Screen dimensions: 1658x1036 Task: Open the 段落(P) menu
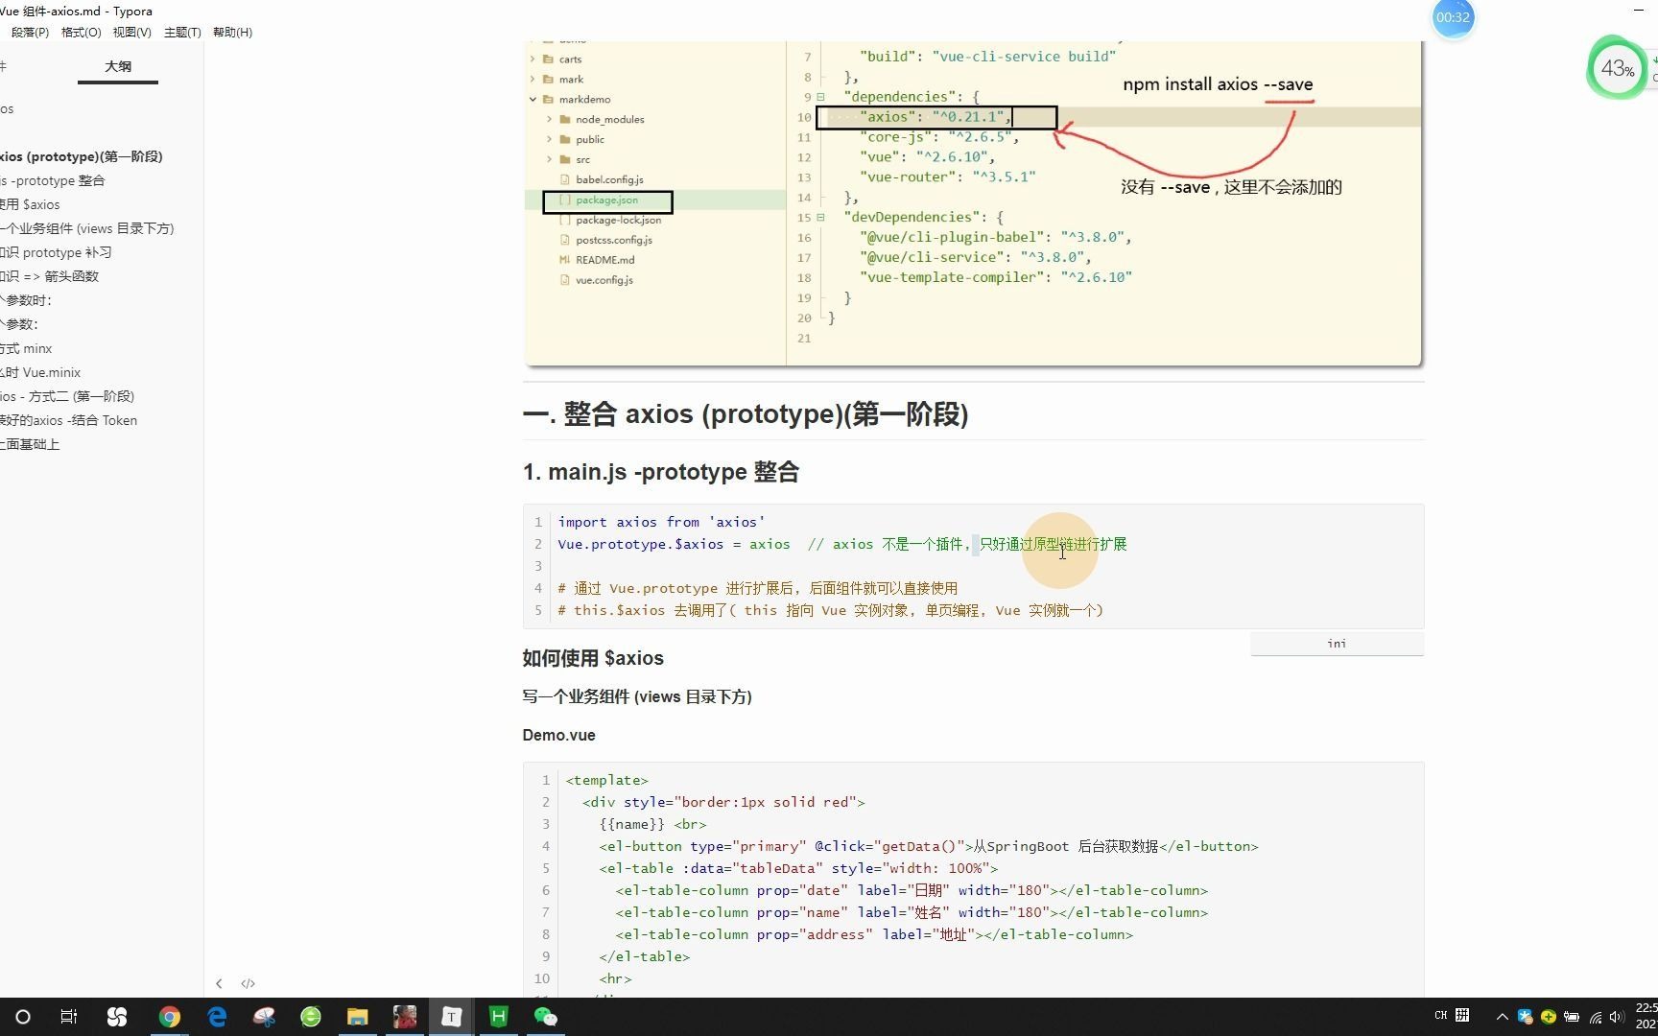pyautogui.click(x=30, y=32)
